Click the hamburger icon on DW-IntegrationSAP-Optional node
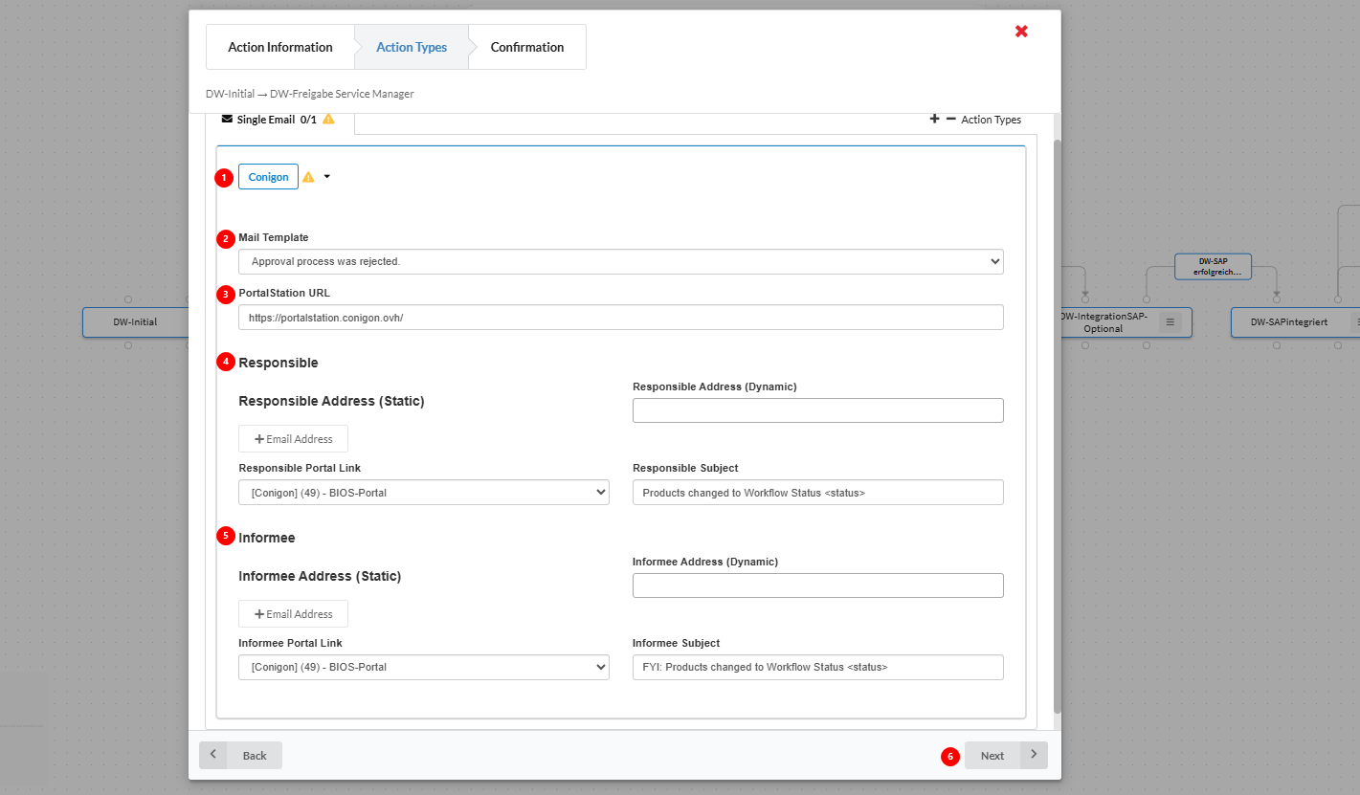This screenshot has width=1360, height=795. pos(1170,322)
